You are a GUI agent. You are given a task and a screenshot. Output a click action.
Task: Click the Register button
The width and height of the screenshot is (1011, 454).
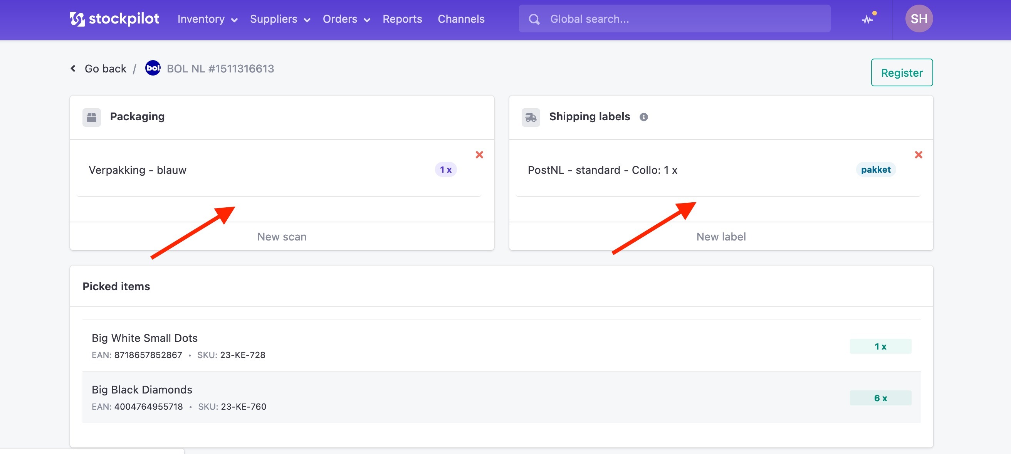[x=902, y=72]
